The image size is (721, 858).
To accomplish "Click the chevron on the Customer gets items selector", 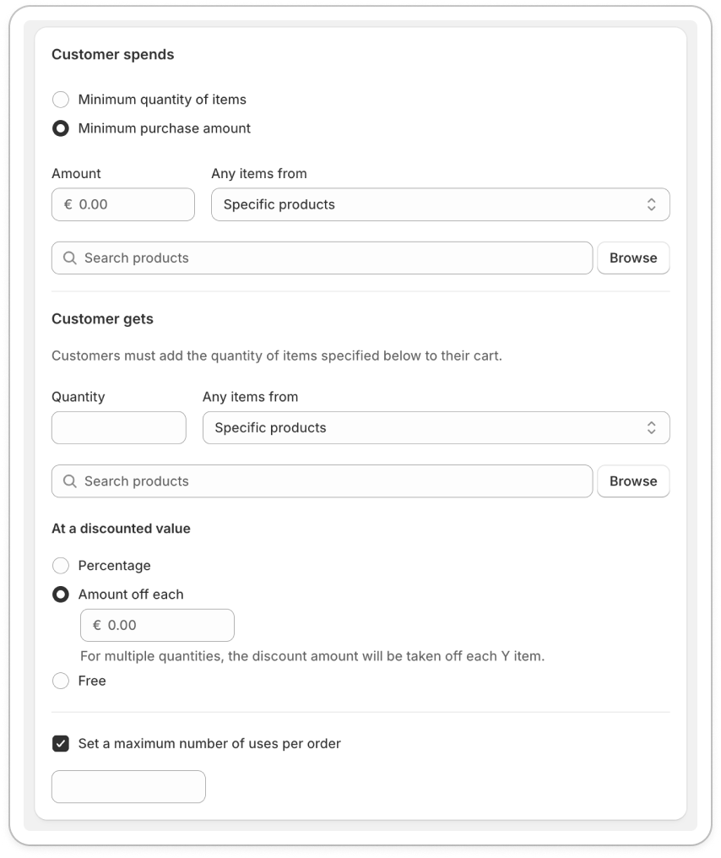I will click(x=652, y=427).
